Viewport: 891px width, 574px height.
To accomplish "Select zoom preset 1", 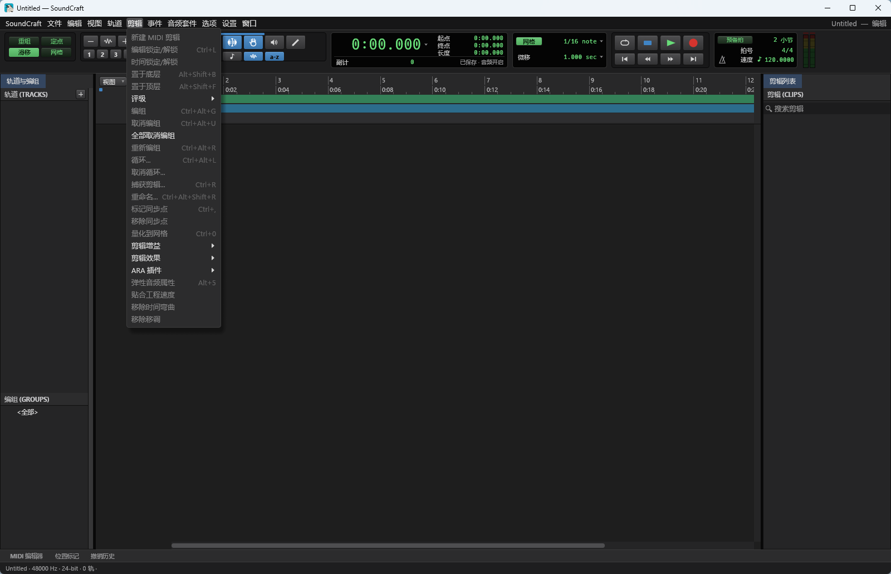I will click(89, 55).
